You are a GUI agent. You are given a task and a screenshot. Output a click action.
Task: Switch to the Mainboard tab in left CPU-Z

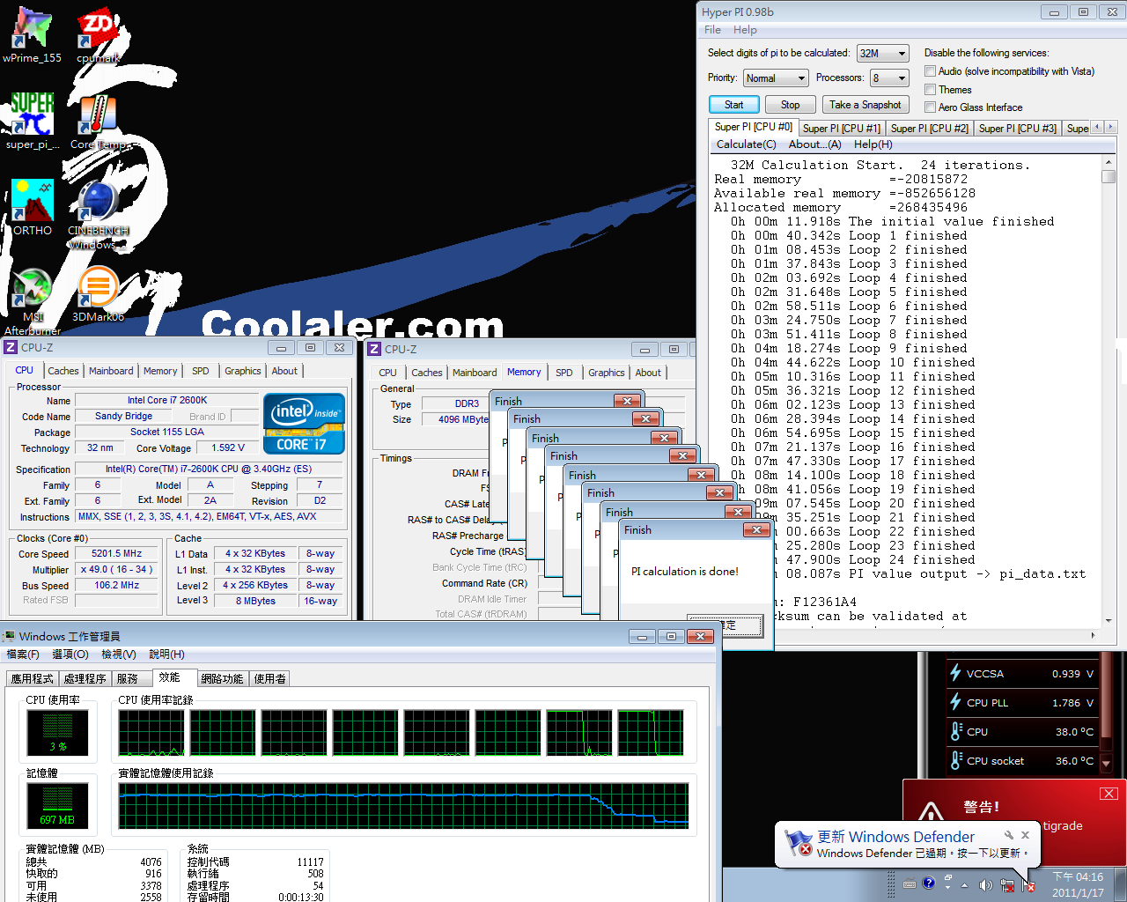coord(111,371)
